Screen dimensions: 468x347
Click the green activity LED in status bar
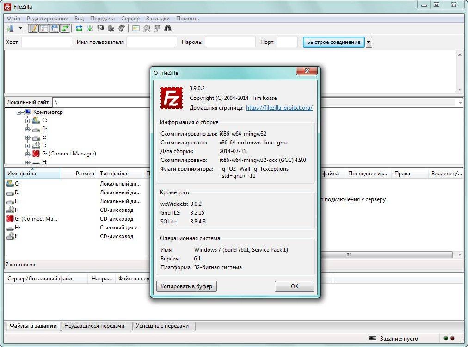pos(446,338)
